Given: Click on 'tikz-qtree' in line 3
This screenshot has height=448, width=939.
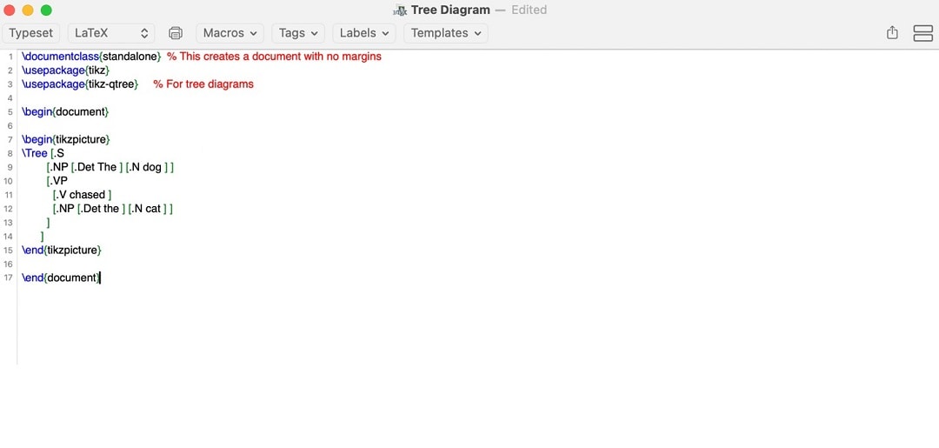Looking at the screenshot, I should click(111, 84).
